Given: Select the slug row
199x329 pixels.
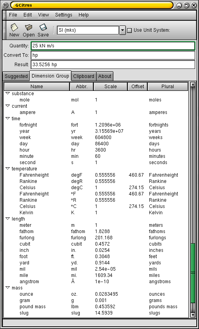Looking at the screenshot, I should 96,313.
